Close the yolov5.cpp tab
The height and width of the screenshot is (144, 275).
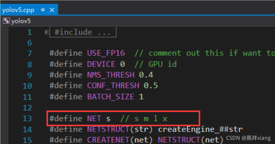(52, 10)
